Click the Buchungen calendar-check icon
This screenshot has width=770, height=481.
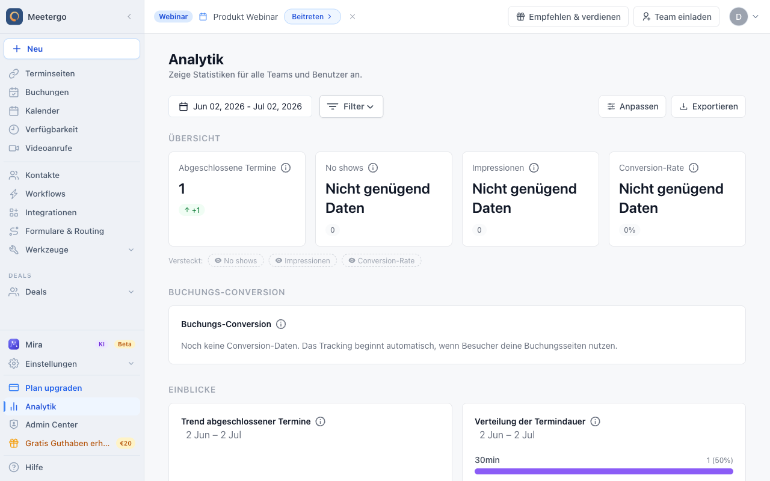tap(14, 92)
